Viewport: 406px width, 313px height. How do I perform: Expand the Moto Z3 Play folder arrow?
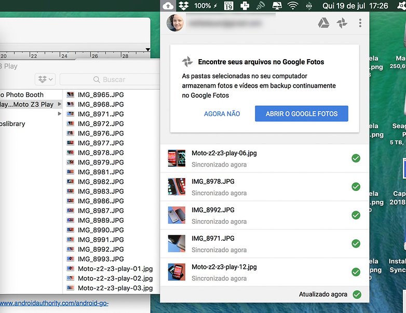click(60, 104)
